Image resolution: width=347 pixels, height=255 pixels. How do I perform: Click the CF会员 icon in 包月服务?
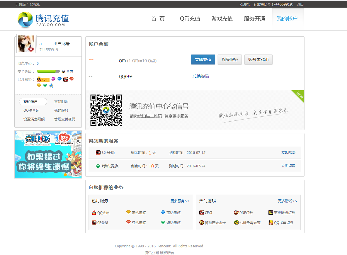[94, 222]
